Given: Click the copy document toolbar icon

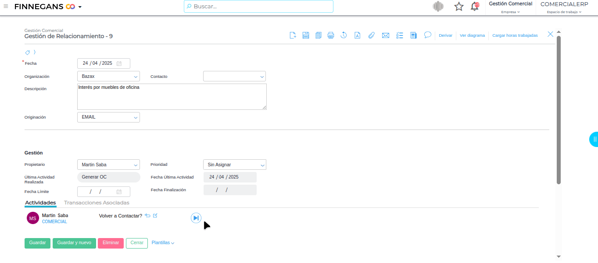Looking at the screenshot, I should (319, 35).
